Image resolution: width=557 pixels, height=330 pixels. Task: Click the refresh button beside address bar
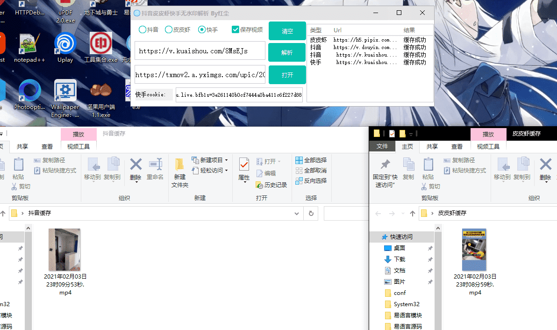pyautogui.click(x=311, y=213)
